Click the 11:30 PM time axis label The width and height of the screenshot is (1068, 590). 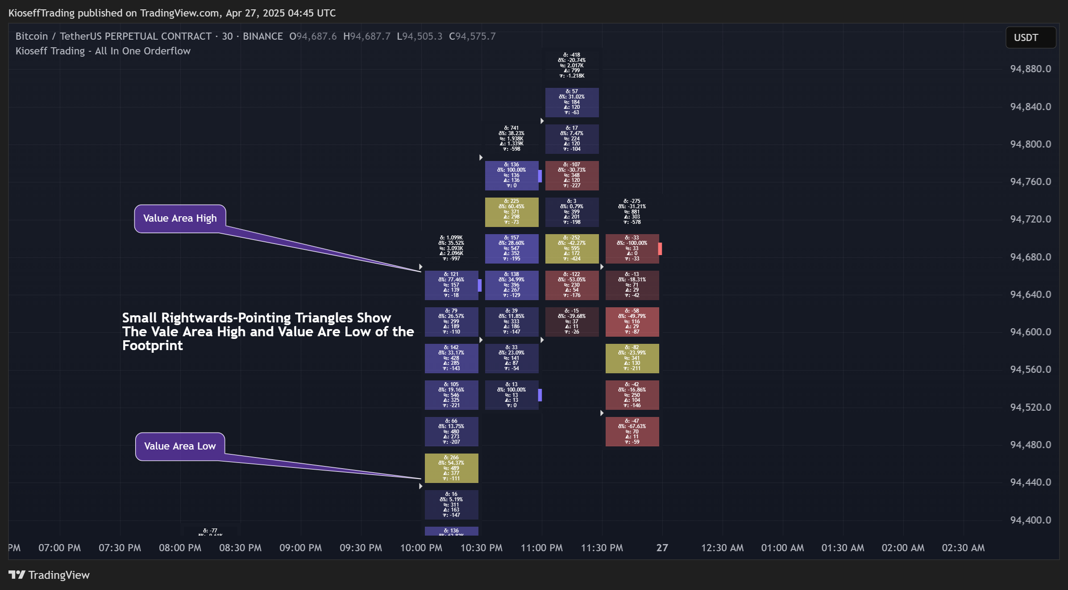pyautogui.click(x=602, y=548)
